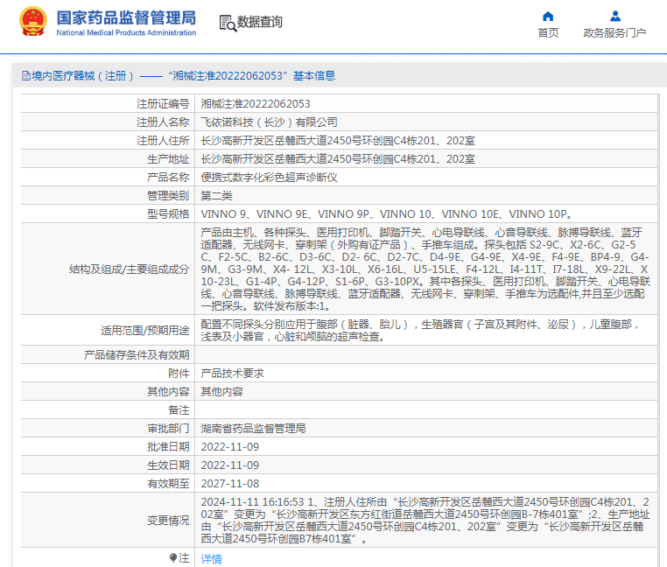Viewport: 667px width, 567px height.
Task: Click registrant name 飞依诺科技(长沙)有限公司
Action: click(x=269, y=122)
